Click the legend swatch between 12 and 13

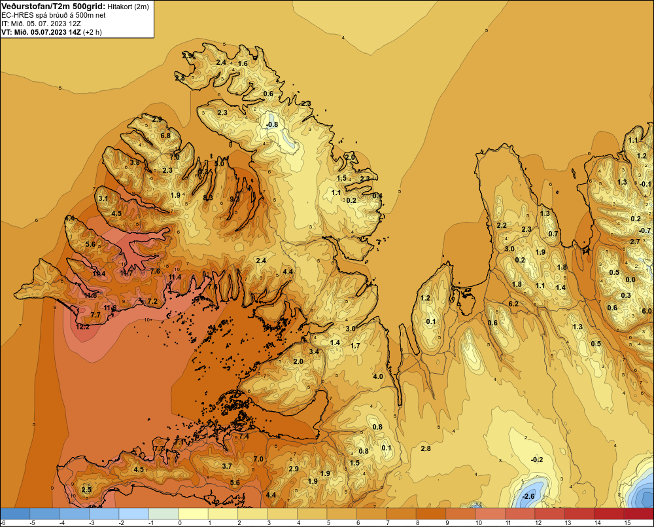tap(549, 514)
